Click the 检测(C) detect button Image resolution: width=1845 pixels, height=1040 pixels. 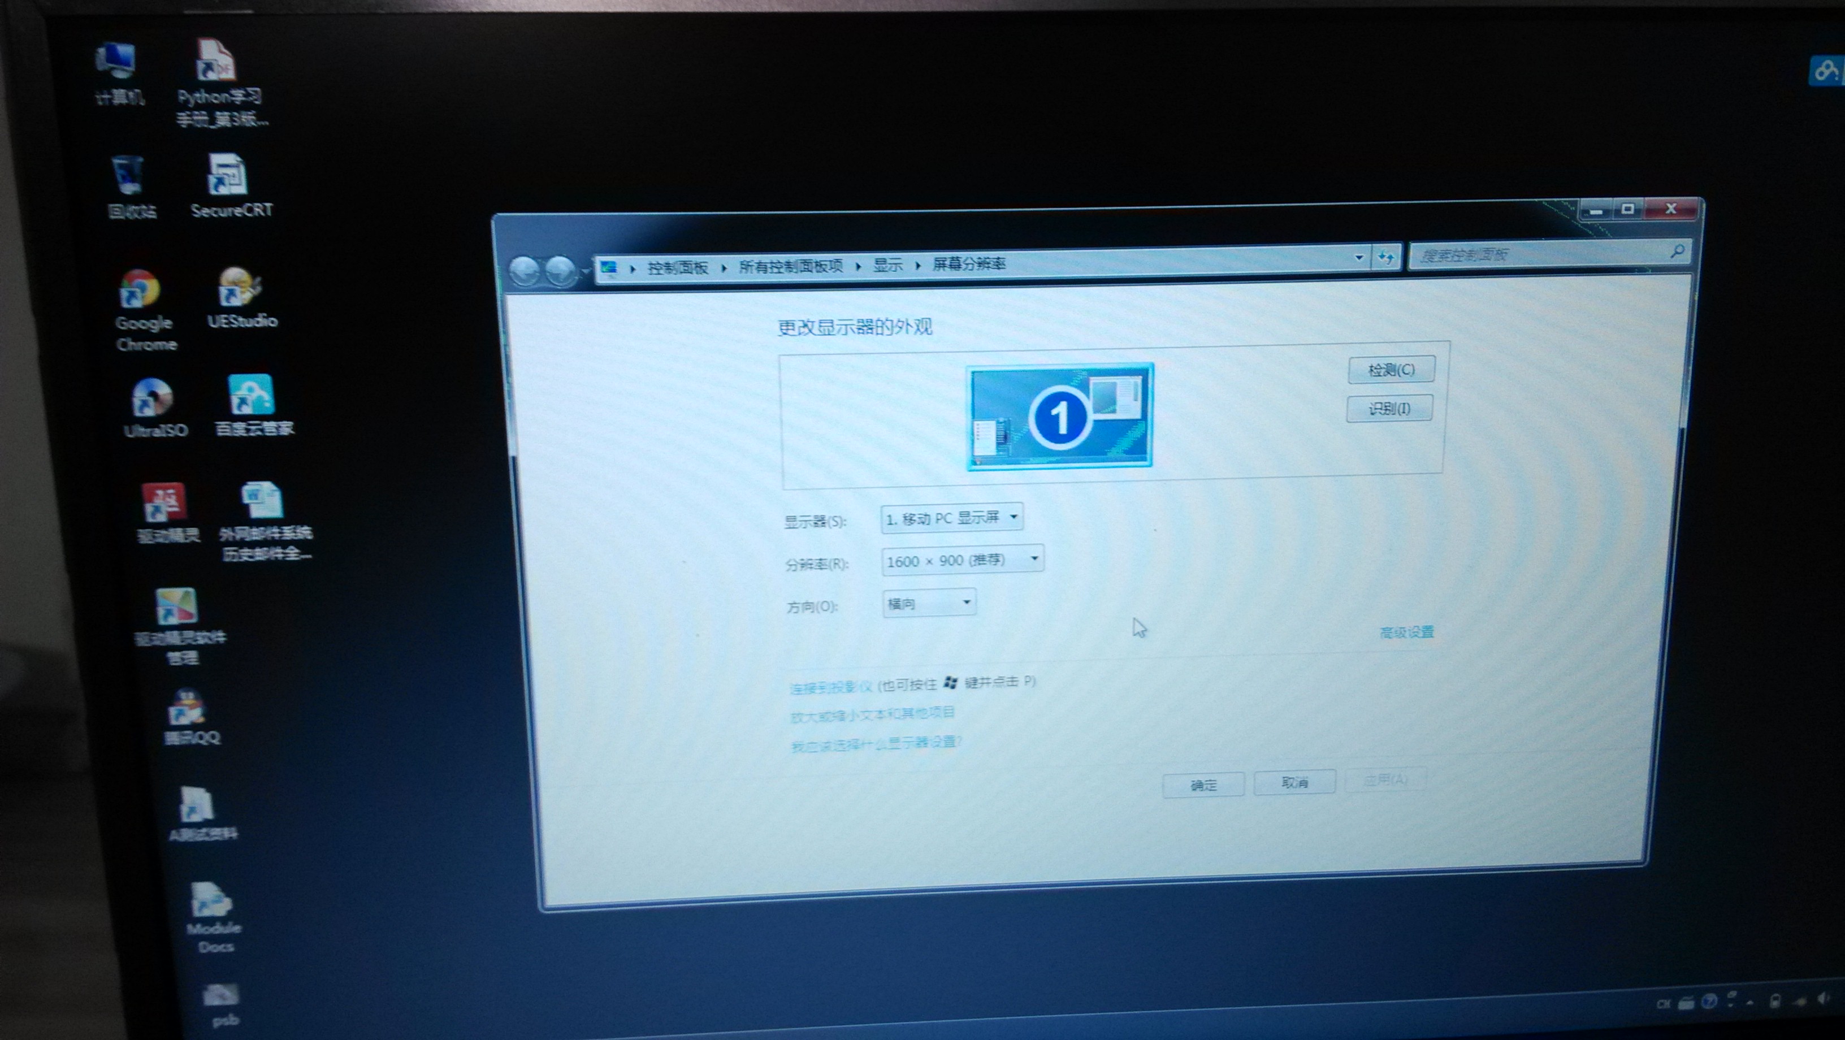[1390, 370]
